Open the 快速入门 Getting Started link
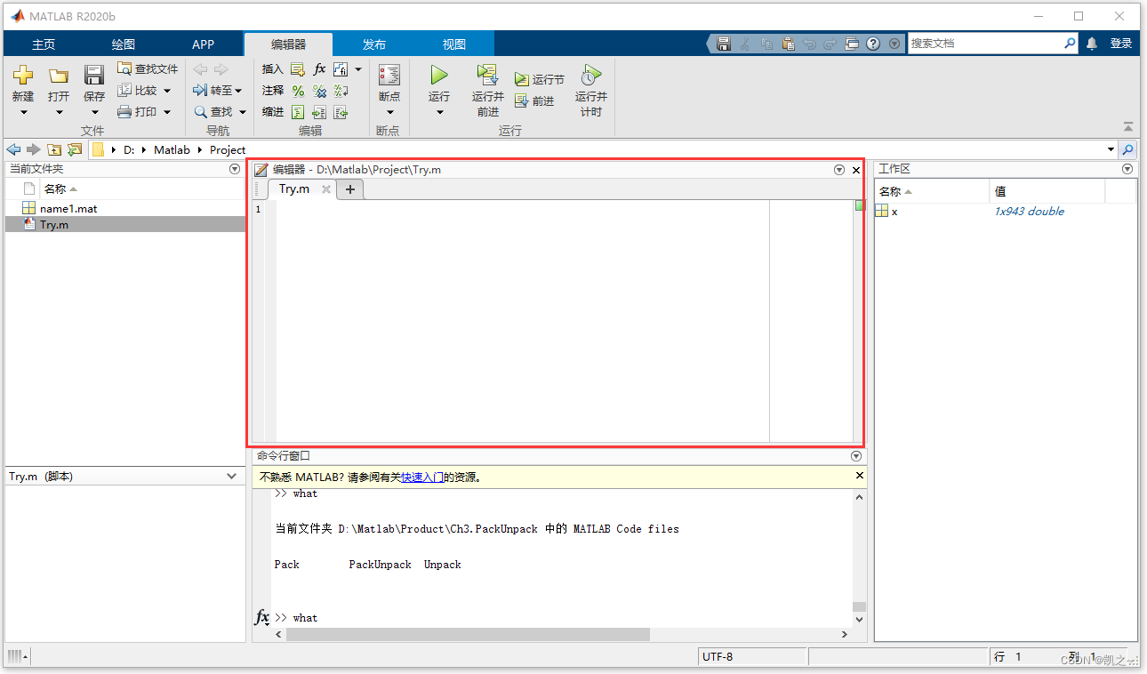 [422, 477]
